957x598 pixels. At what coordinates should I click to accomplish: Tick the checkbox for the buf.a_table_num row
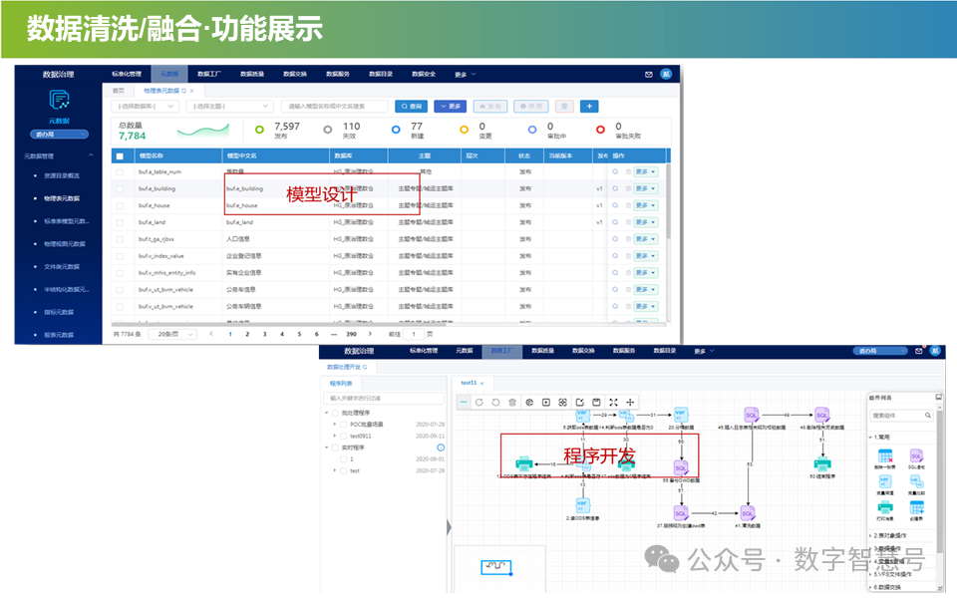coord(120,172)
